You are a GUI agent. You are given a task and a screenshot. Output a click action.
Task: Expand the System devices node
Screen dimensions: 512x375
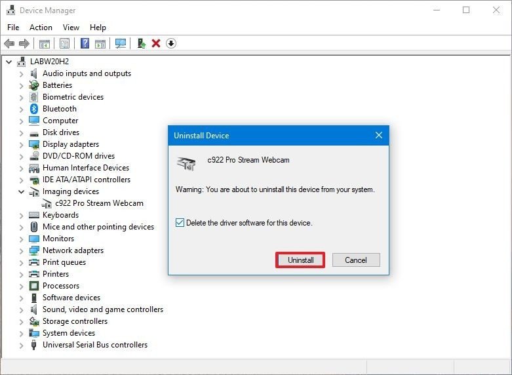pyautogui.click(x=21, y=333)
